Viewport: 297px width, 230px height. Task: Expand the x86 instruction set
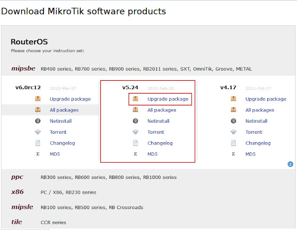point(18,192)
